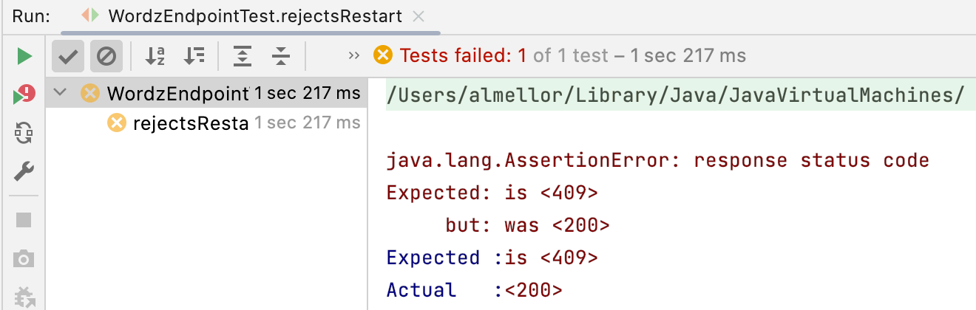Open the wrench settings icon

click(x=24, y=172)
